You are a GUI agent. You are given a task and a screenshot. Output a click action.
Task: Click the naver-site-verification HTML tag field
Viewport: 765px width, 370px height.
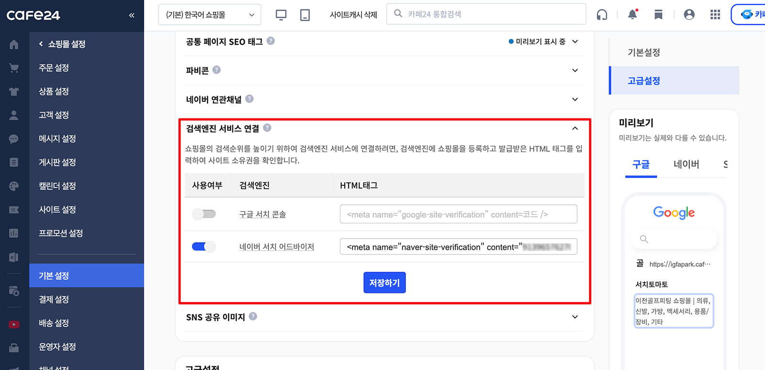click(458, 247)
